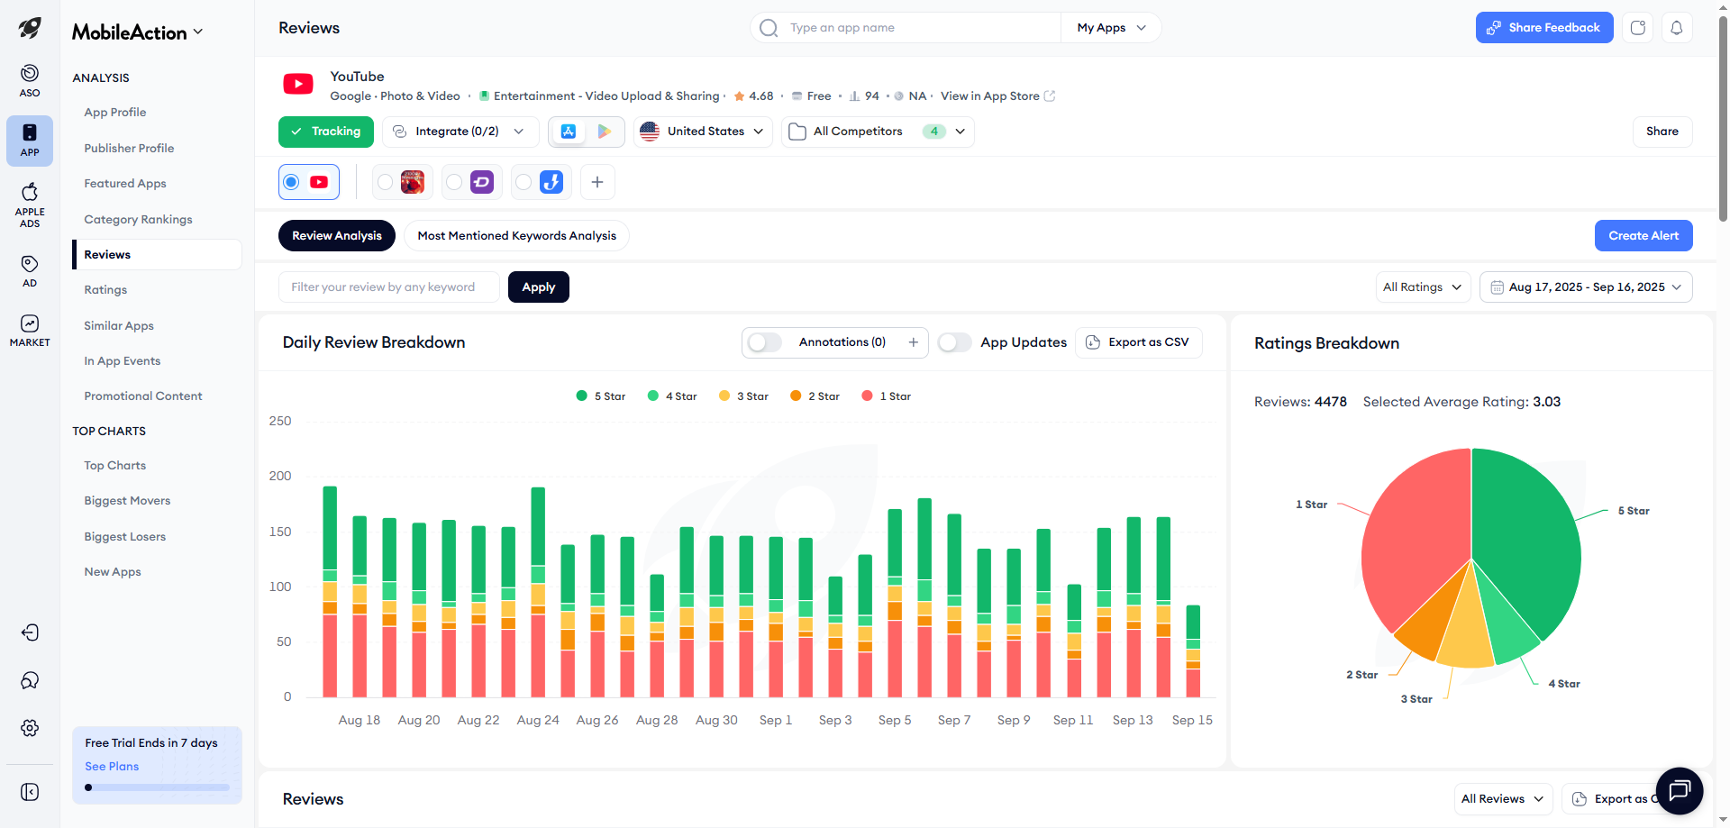Go to Category Rankings in sidebar
Viewport: 1730px width, 828px height.
tap(138, 219)
